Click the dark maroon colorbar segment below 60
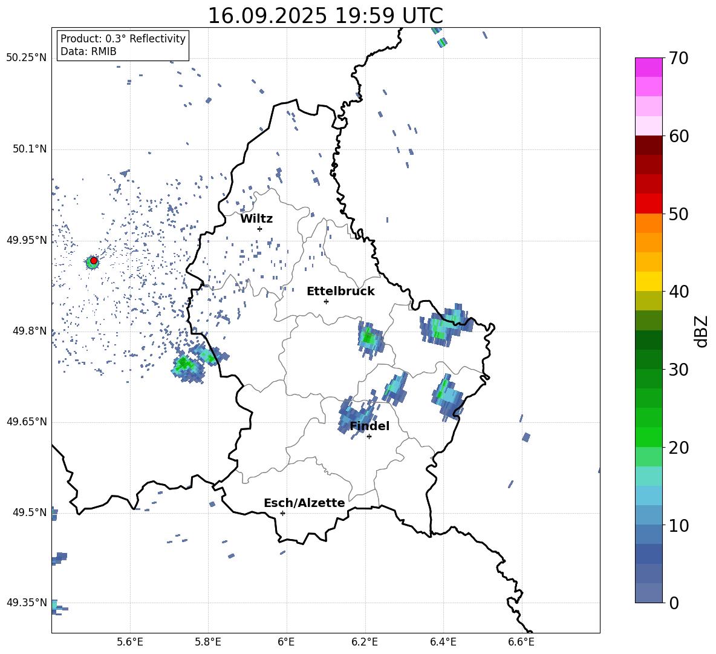716x654 pixels. 648,145
